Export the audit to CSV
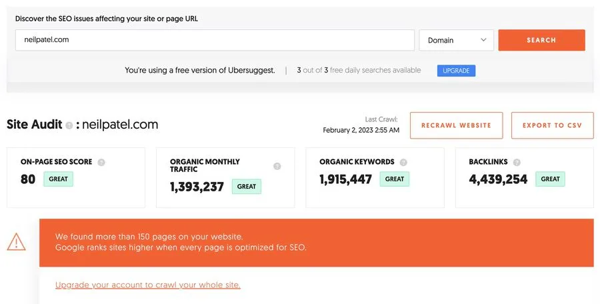The width and height of the screenshot is (600, 304). (552, 125)
